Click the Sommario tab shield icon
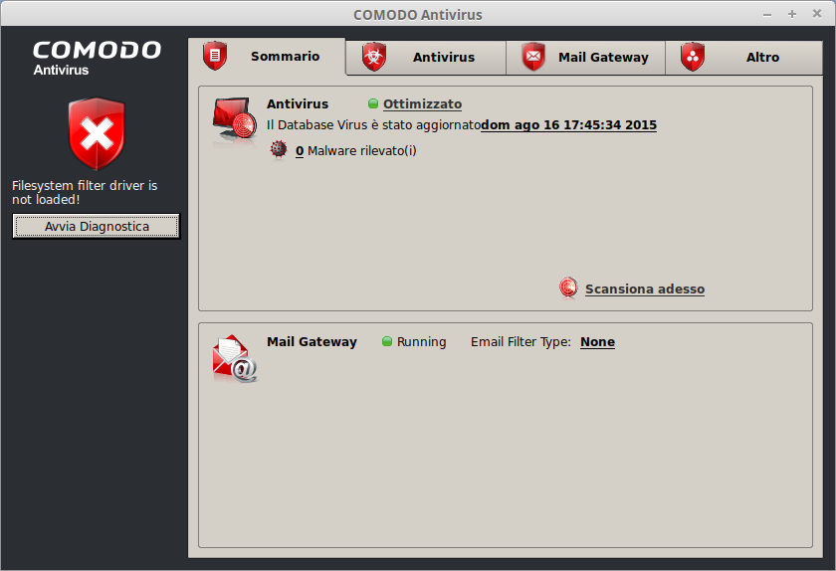The height and width of the screenshot is (571, 836). click(x=215, y=56)
